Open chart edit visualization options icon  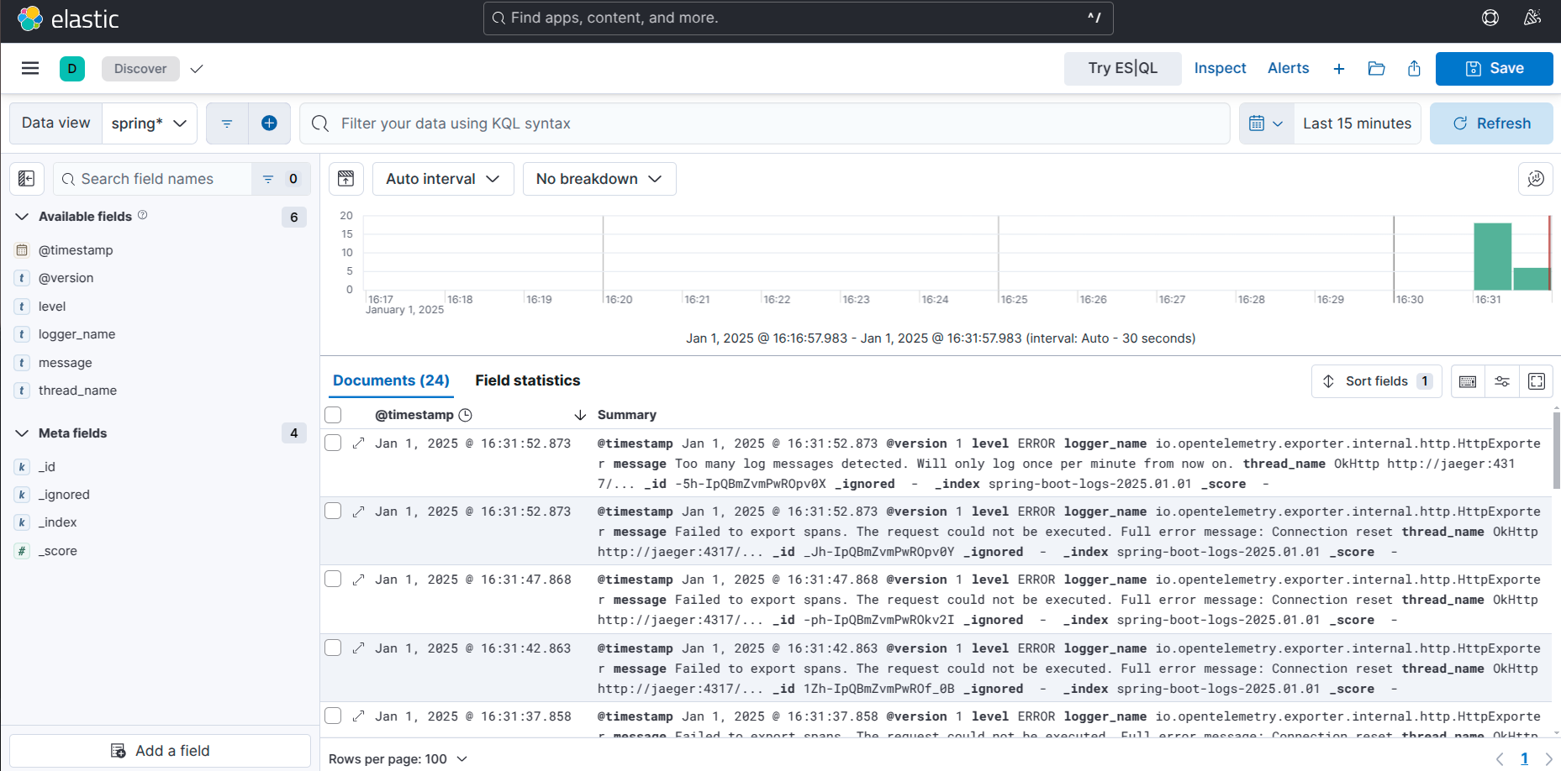1536,179
